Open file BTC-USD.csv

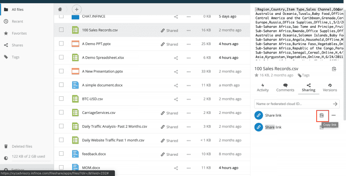tap(92, 99)
